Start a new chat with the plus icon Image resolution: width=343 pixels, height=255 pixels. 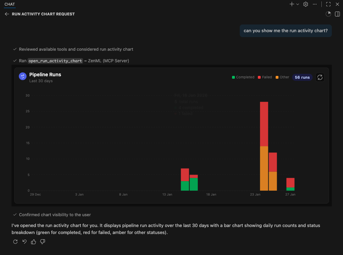tap(291, 4)
